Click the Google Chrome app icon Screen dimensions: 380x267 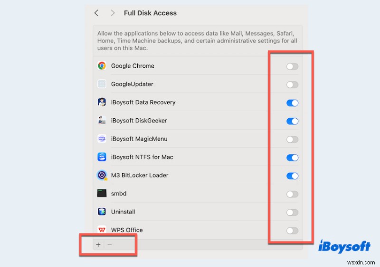pyautogui.click(x=102, y=66)
